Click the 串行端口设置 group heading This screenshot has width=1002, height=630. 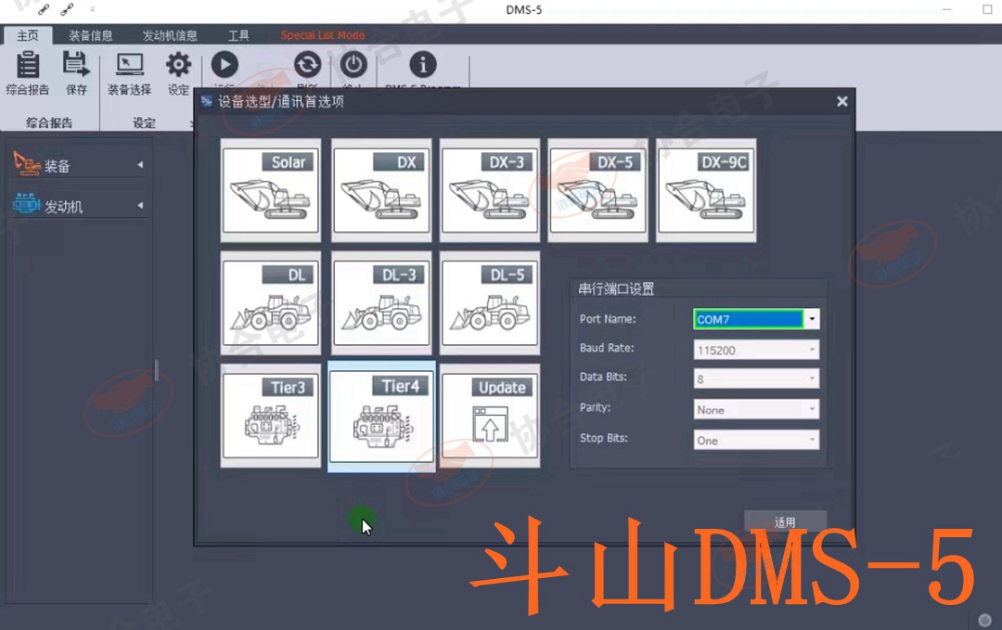click(616, 289)
